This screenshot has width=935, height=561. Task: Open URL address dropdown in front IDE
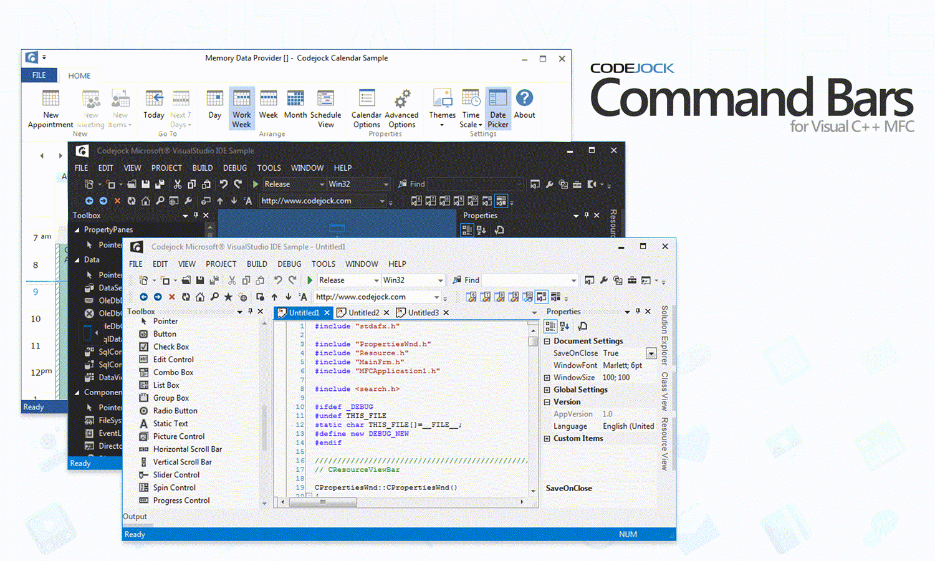click(436, 297)
